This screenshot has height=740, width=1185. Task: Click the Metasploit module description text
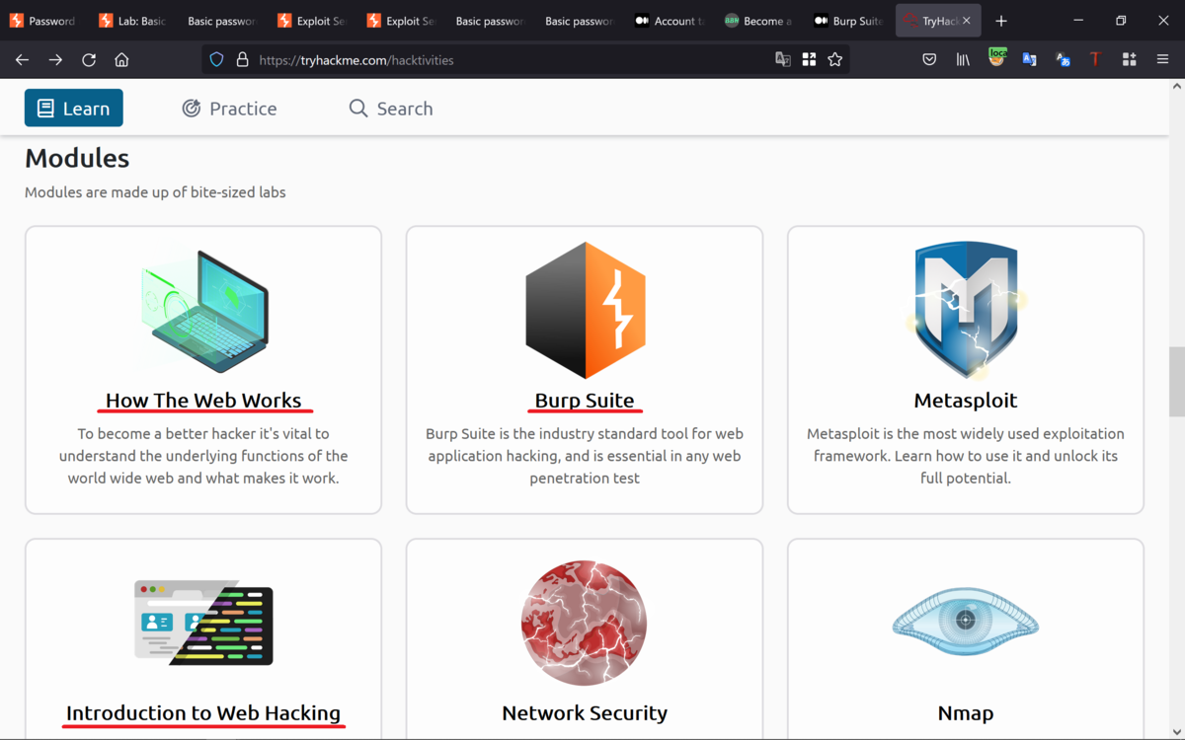click(x=966, y=456)
